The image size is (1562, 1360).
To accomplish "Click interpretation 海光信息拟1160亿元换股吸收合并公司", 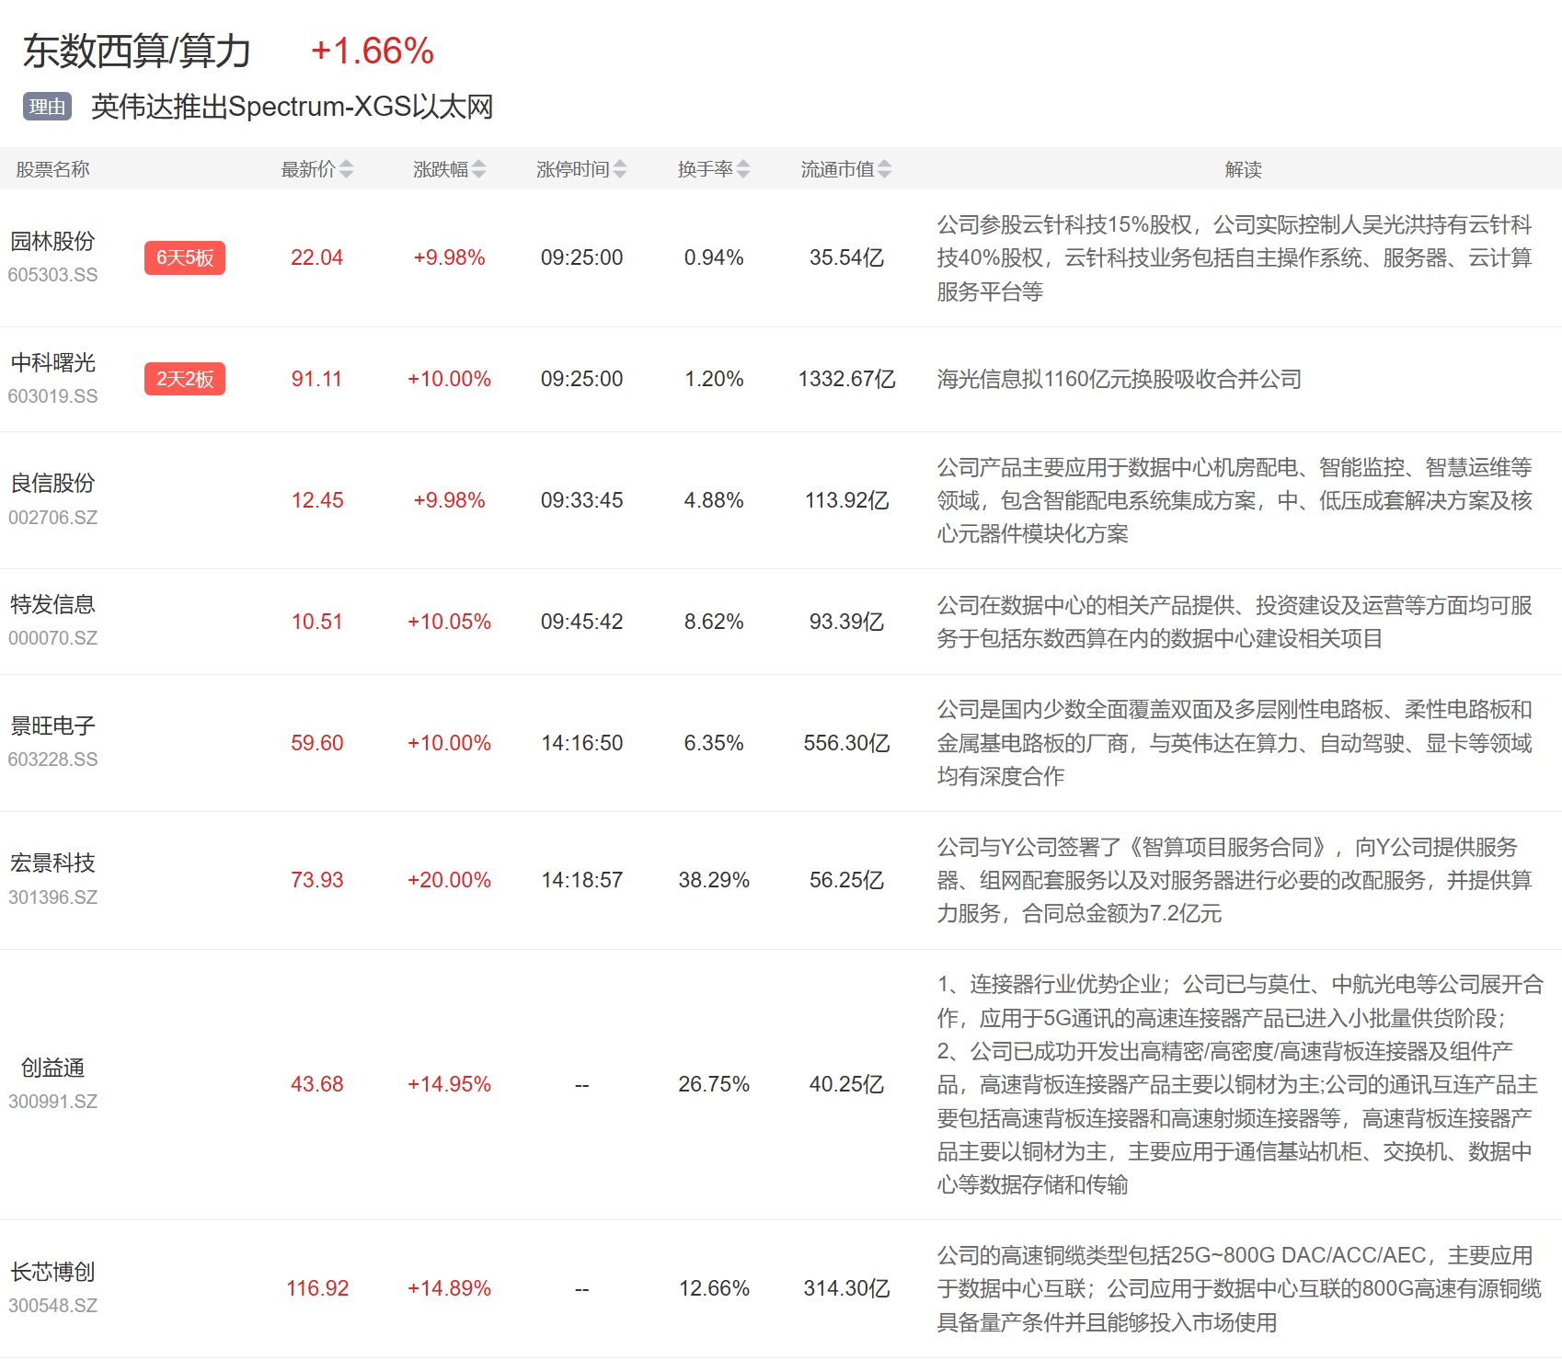I will 1120,379.
